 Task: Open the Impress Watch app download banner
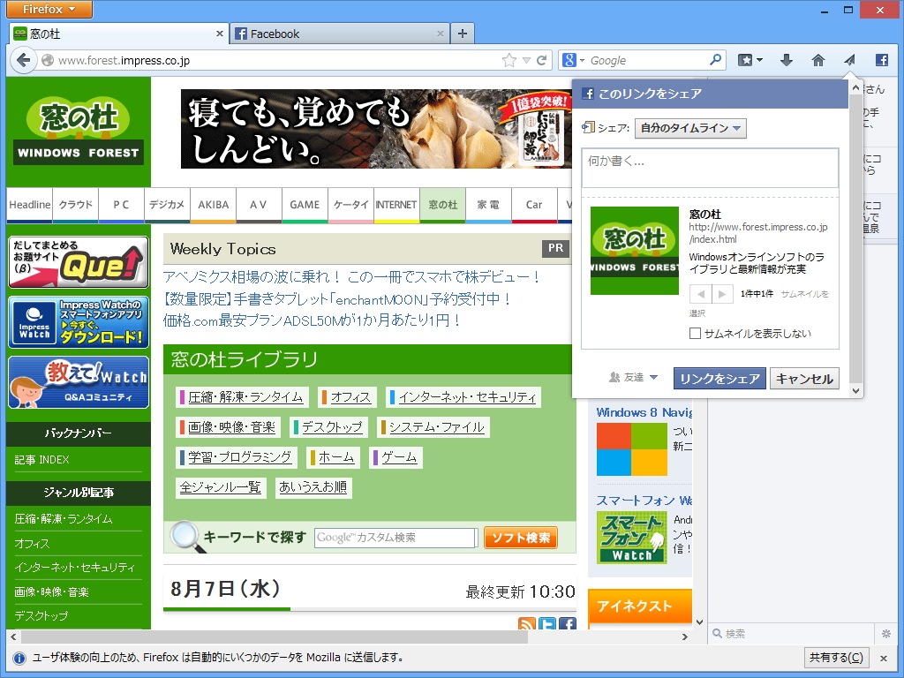[x=79, y=322]
